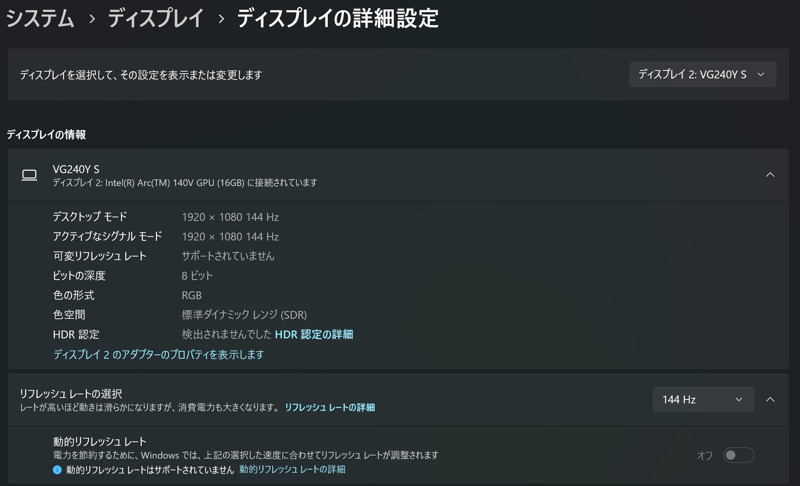The image size is (800, 486).
Task: Open the display selector dropdown VG240Y S
Action: pos(702,74)
